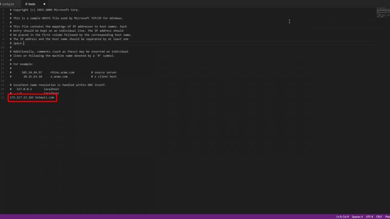390x219 pixels.
Task: Click the 'be placed in the first column' line
Action: [71, 35]
